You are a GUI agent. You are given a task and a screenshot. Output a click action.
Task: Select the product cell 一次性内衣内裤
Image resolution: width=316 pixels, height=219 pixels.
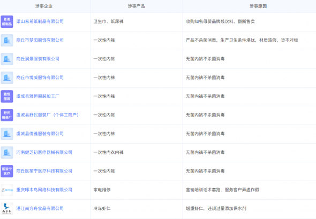(108, 152)
